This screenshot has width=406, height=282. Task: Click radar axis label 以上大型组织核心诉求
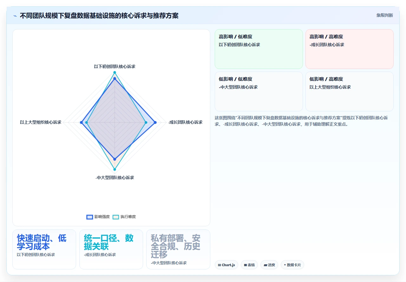[x=41, y=122]
